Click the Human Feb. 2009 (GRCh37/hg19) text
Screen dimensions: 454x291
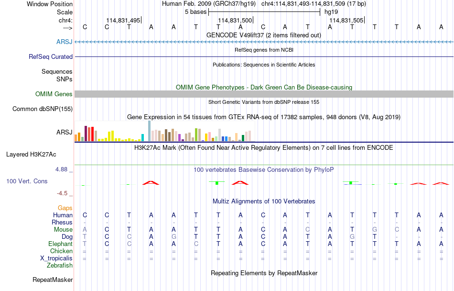[x=209, y=4]
